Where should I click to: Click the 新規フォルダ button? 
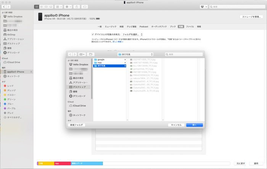point(76,125)
